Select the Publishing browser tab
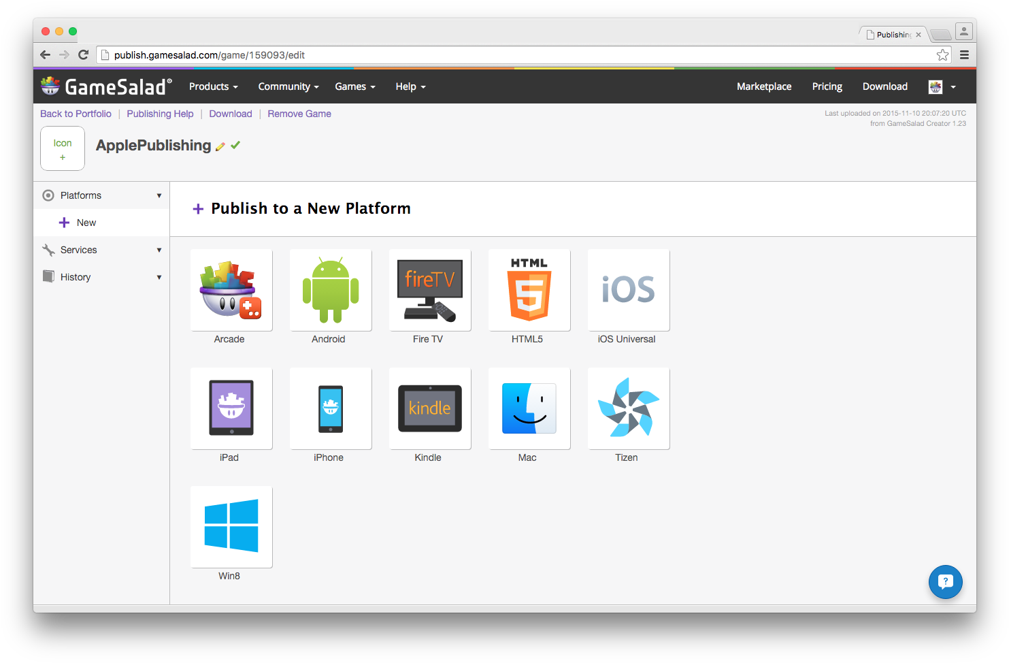This screenshot has width=1009, height=663. (891, 35)
